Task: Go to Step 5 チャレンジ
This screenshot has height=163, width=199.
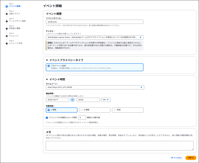Action: tap(14, 36)
